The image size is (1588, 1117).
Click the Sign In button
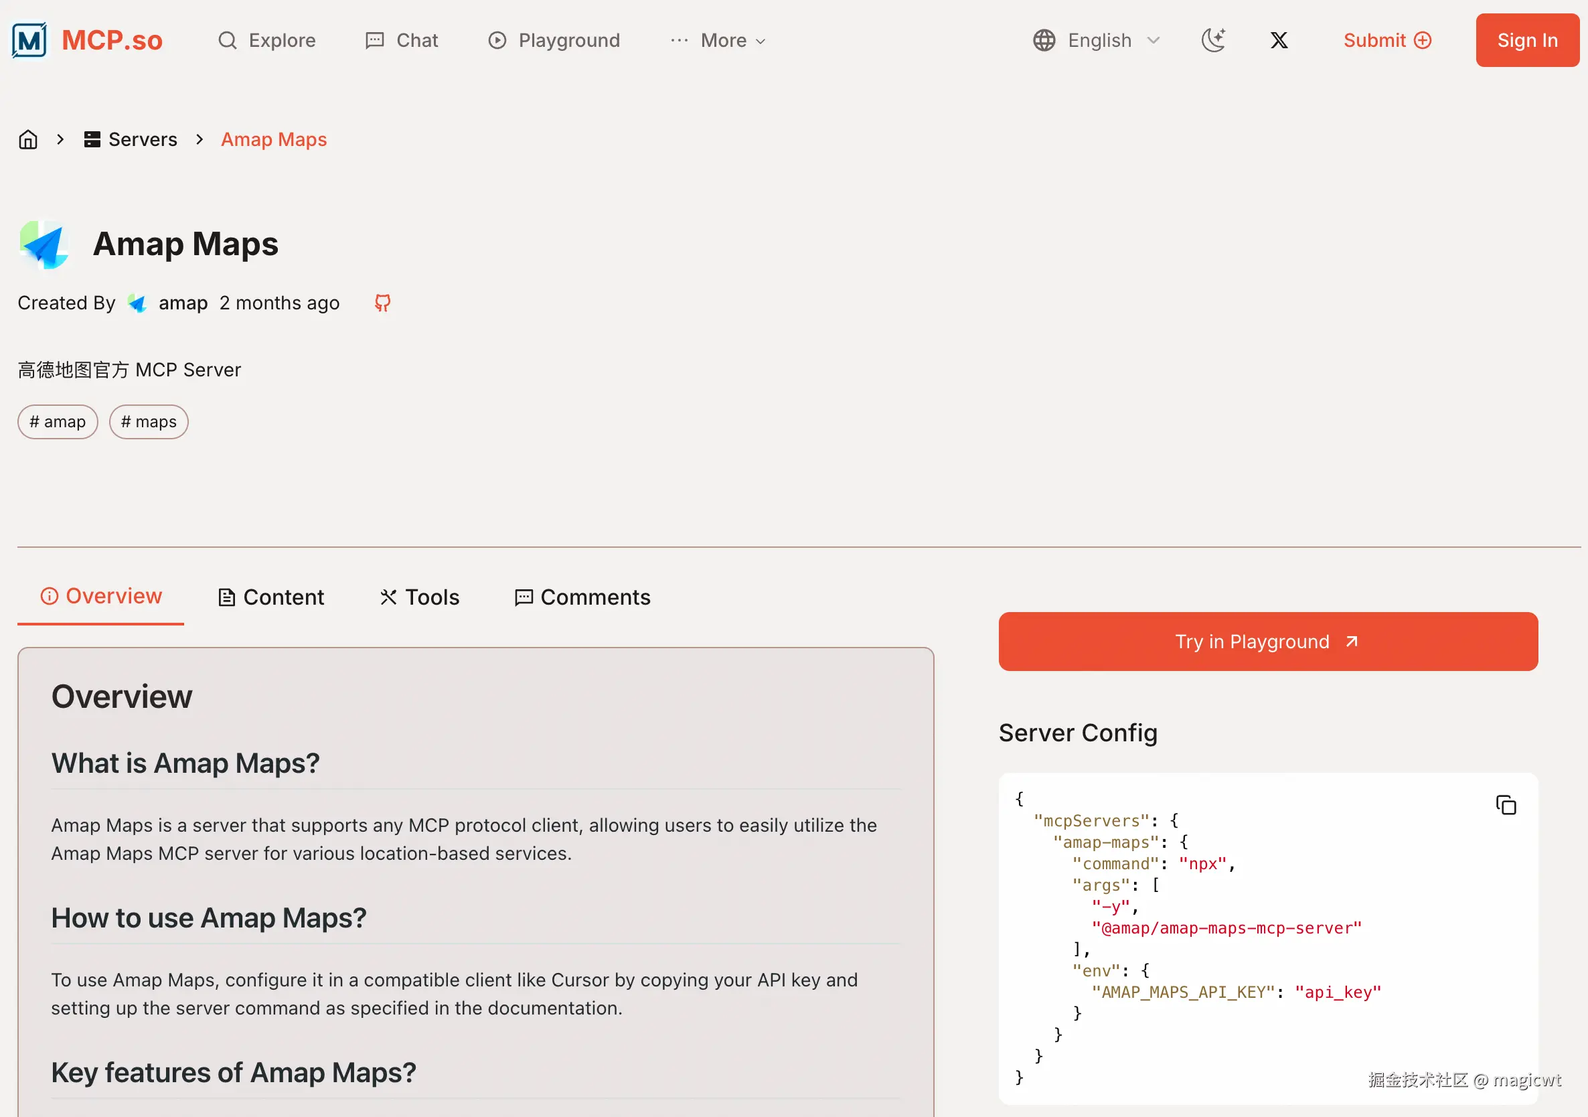[x=1527, y=40]
